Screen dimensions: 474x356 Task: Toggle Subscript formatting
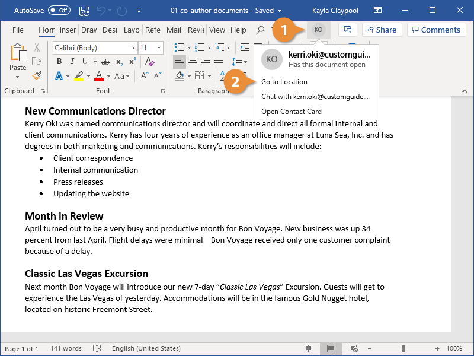(119, 62)
